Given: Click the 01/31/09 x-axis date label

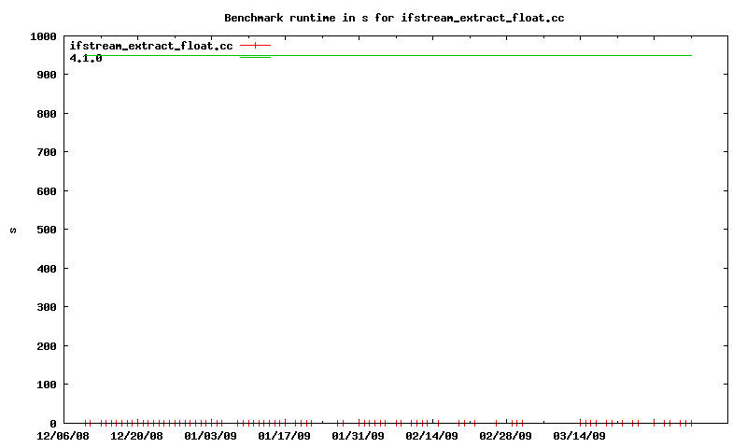Looking at the screenshot, I should [359, 436].
